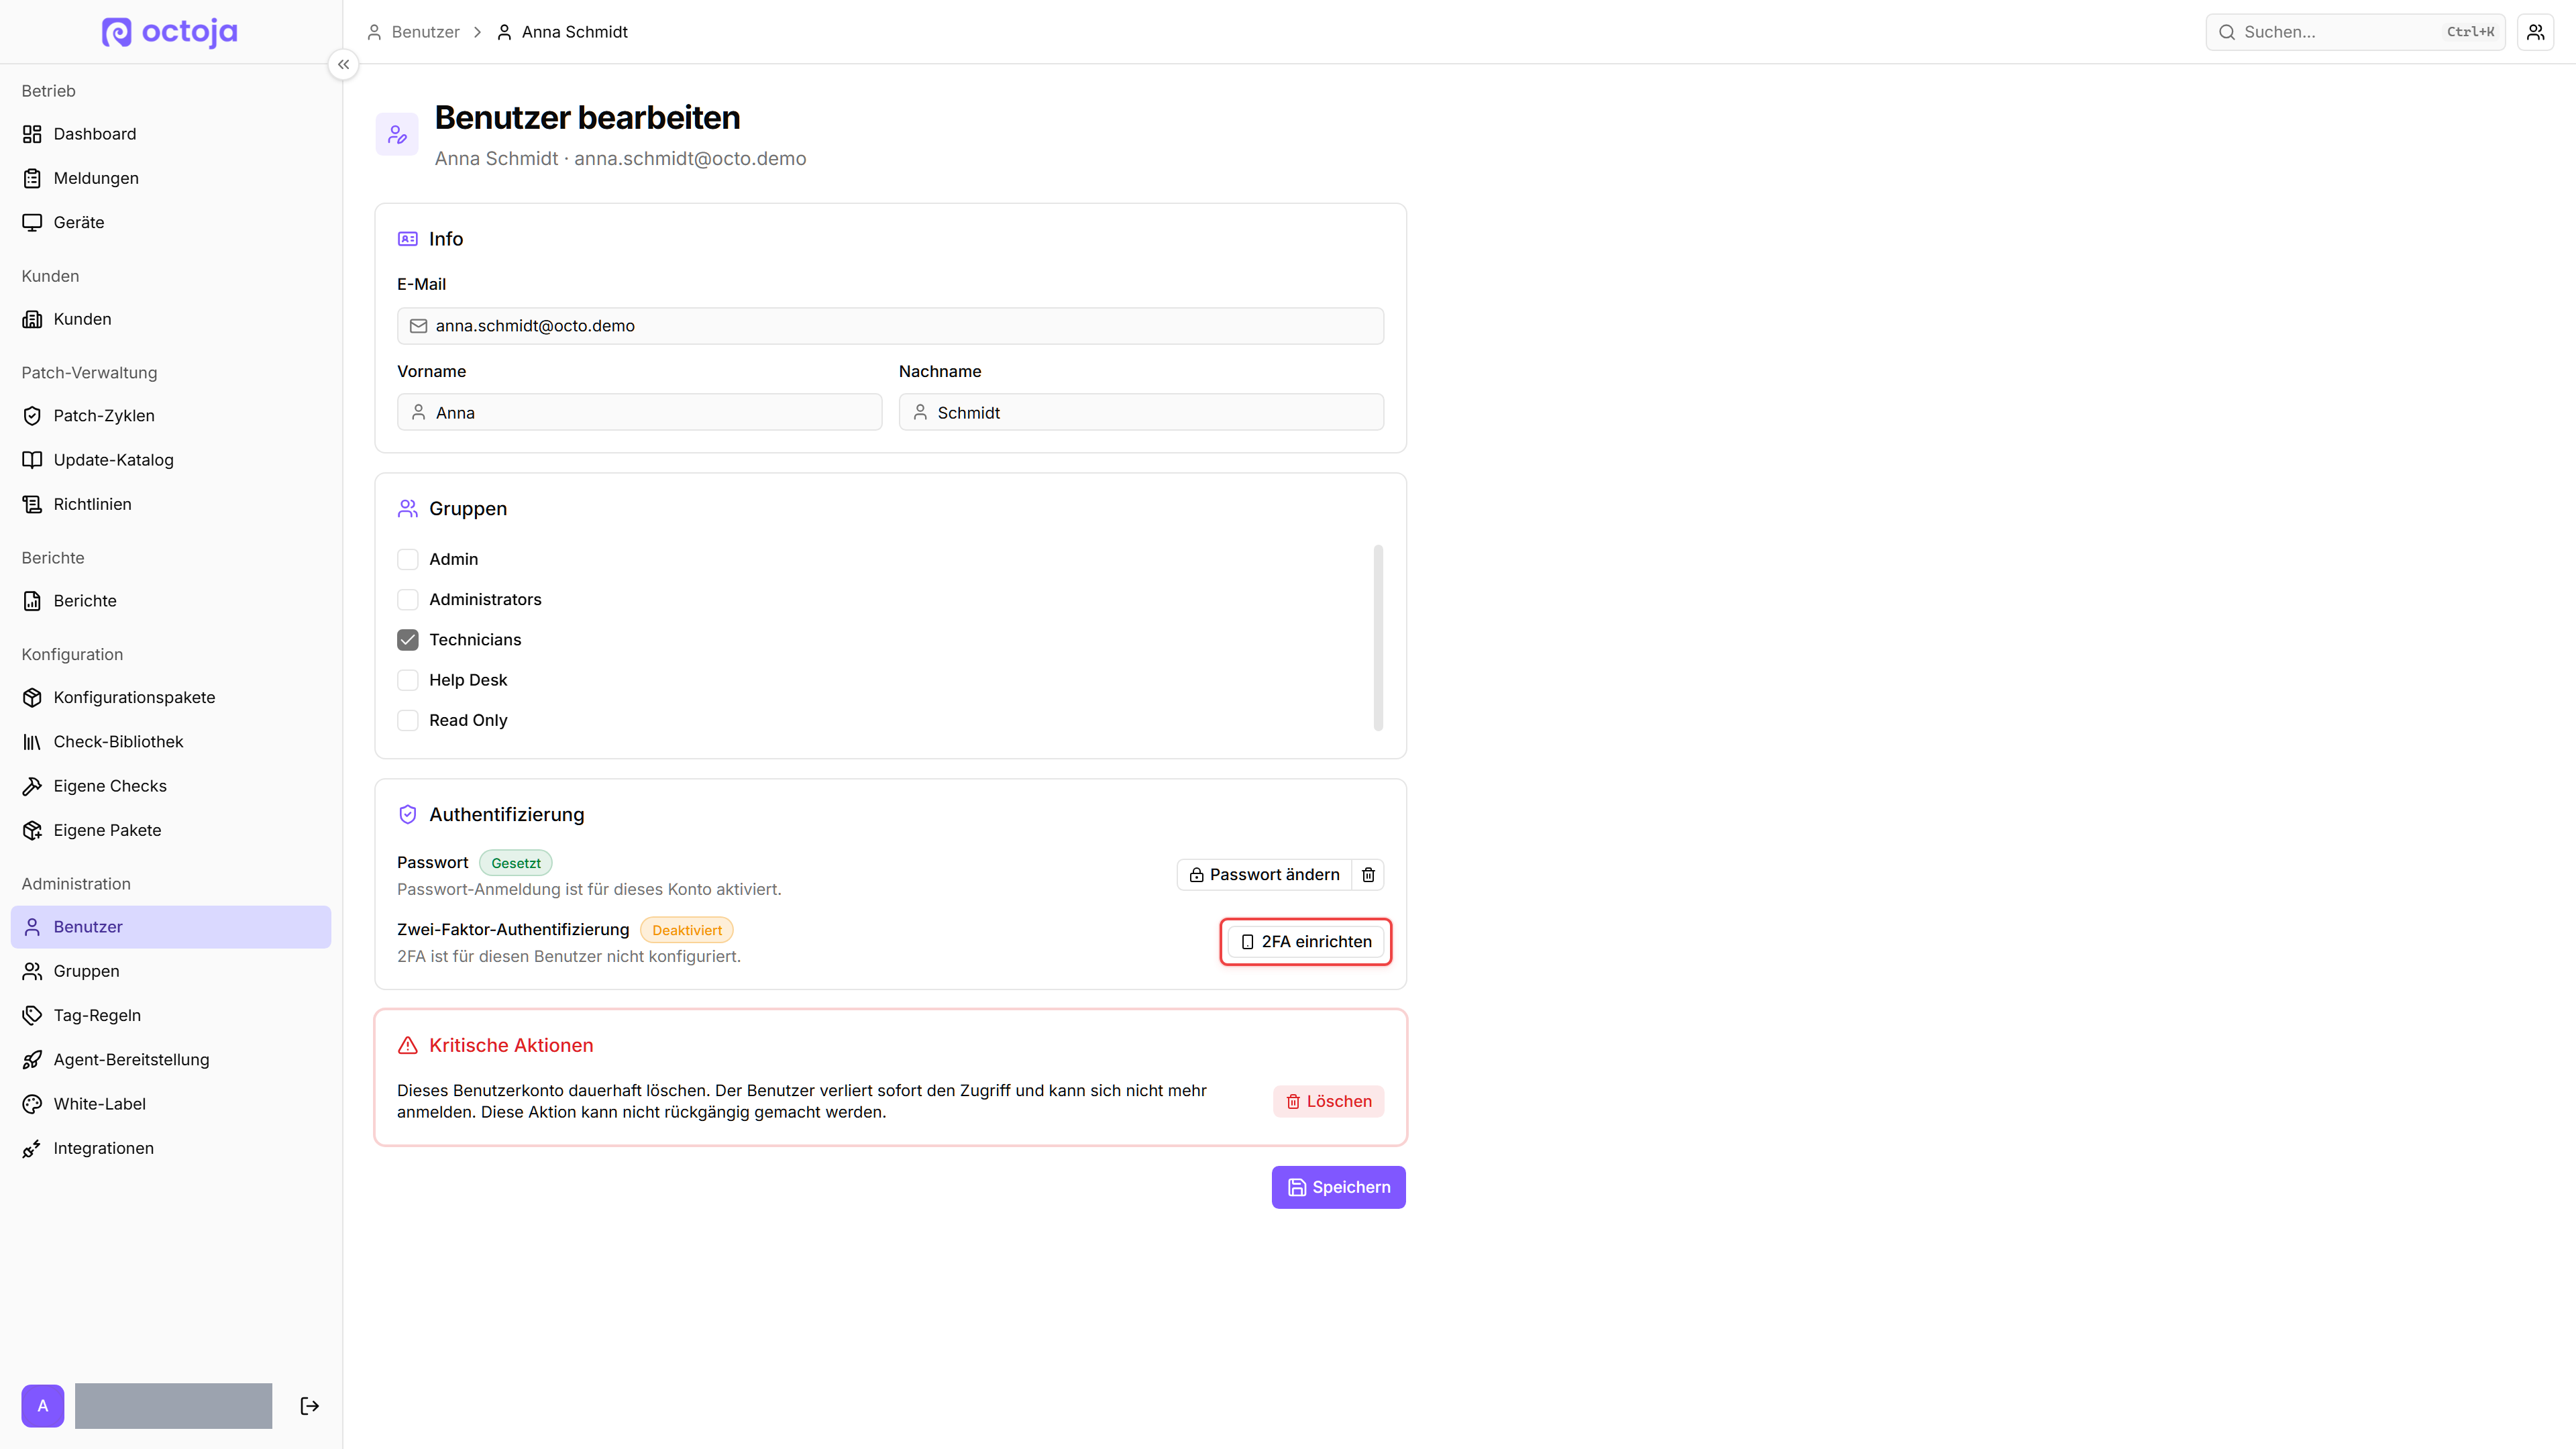The image size is (2576, 1449).
Task: Click the red Löschen button
Action: tap(1328, 1101)
